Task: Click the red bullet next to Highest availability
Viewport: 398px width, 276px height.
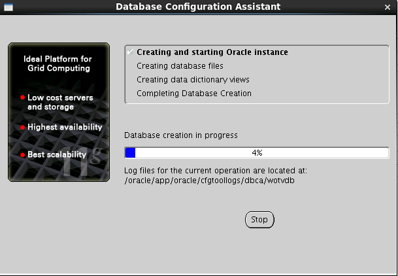Action: coord(23,127)
